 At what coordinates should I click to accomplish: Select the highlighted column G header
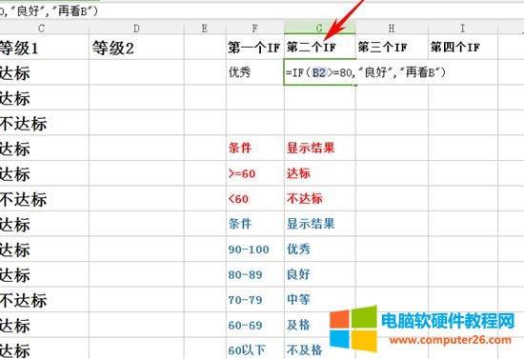pyautogui.click(x=319, y=29)
